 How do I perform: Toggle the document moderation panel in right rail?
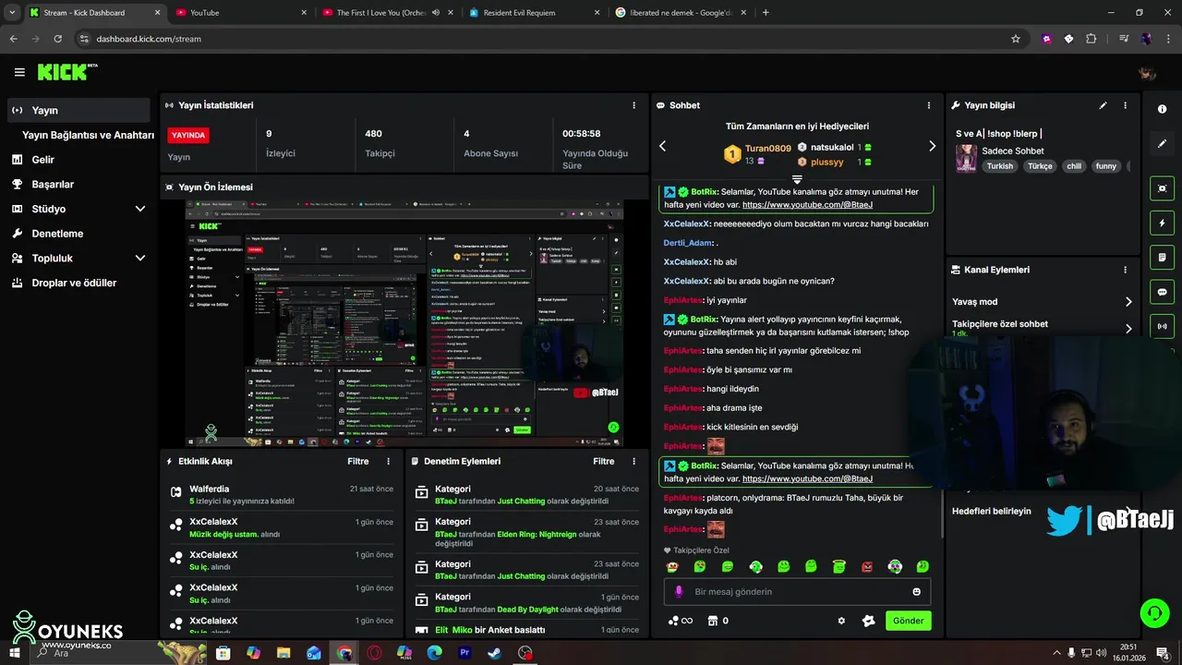(1162, 257)
